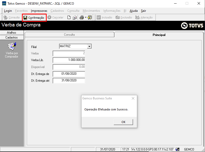Open the Favoritos menu
Viewport: 205px width, 152px height.
[21, 11]
